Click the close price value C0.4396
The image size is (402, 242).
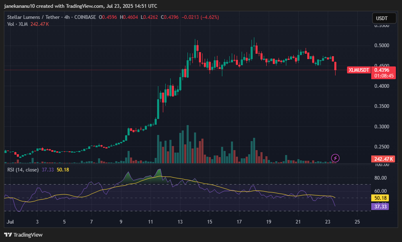click(x=170, y=17)
